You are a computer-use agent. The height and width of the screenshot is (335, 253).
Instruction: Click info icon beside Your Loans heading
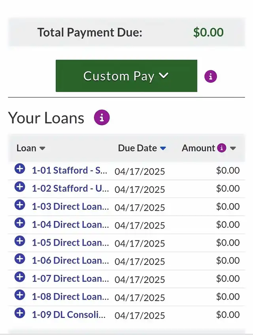102,118
